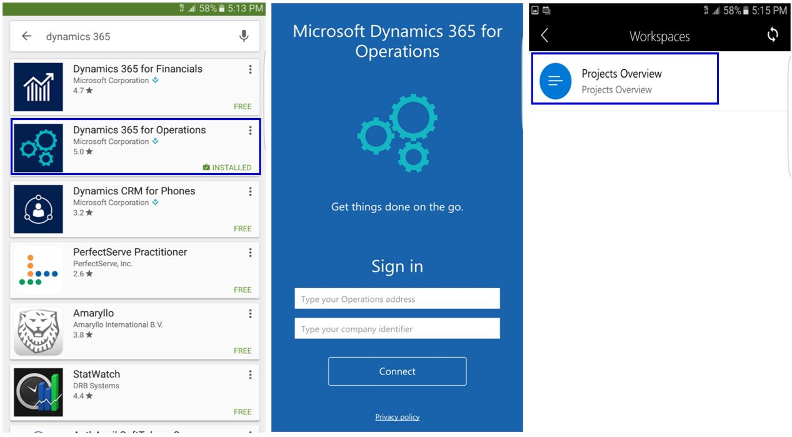Open overflow menu for Amaryllo

click(250, 314)
